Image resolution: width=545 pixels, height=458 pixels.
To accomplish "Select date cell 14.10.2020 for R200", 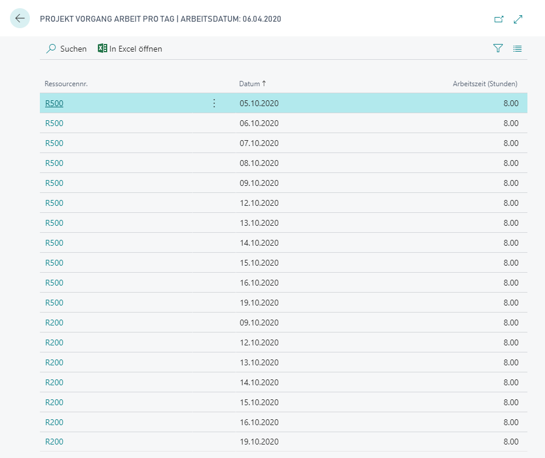I will [259, 382].
